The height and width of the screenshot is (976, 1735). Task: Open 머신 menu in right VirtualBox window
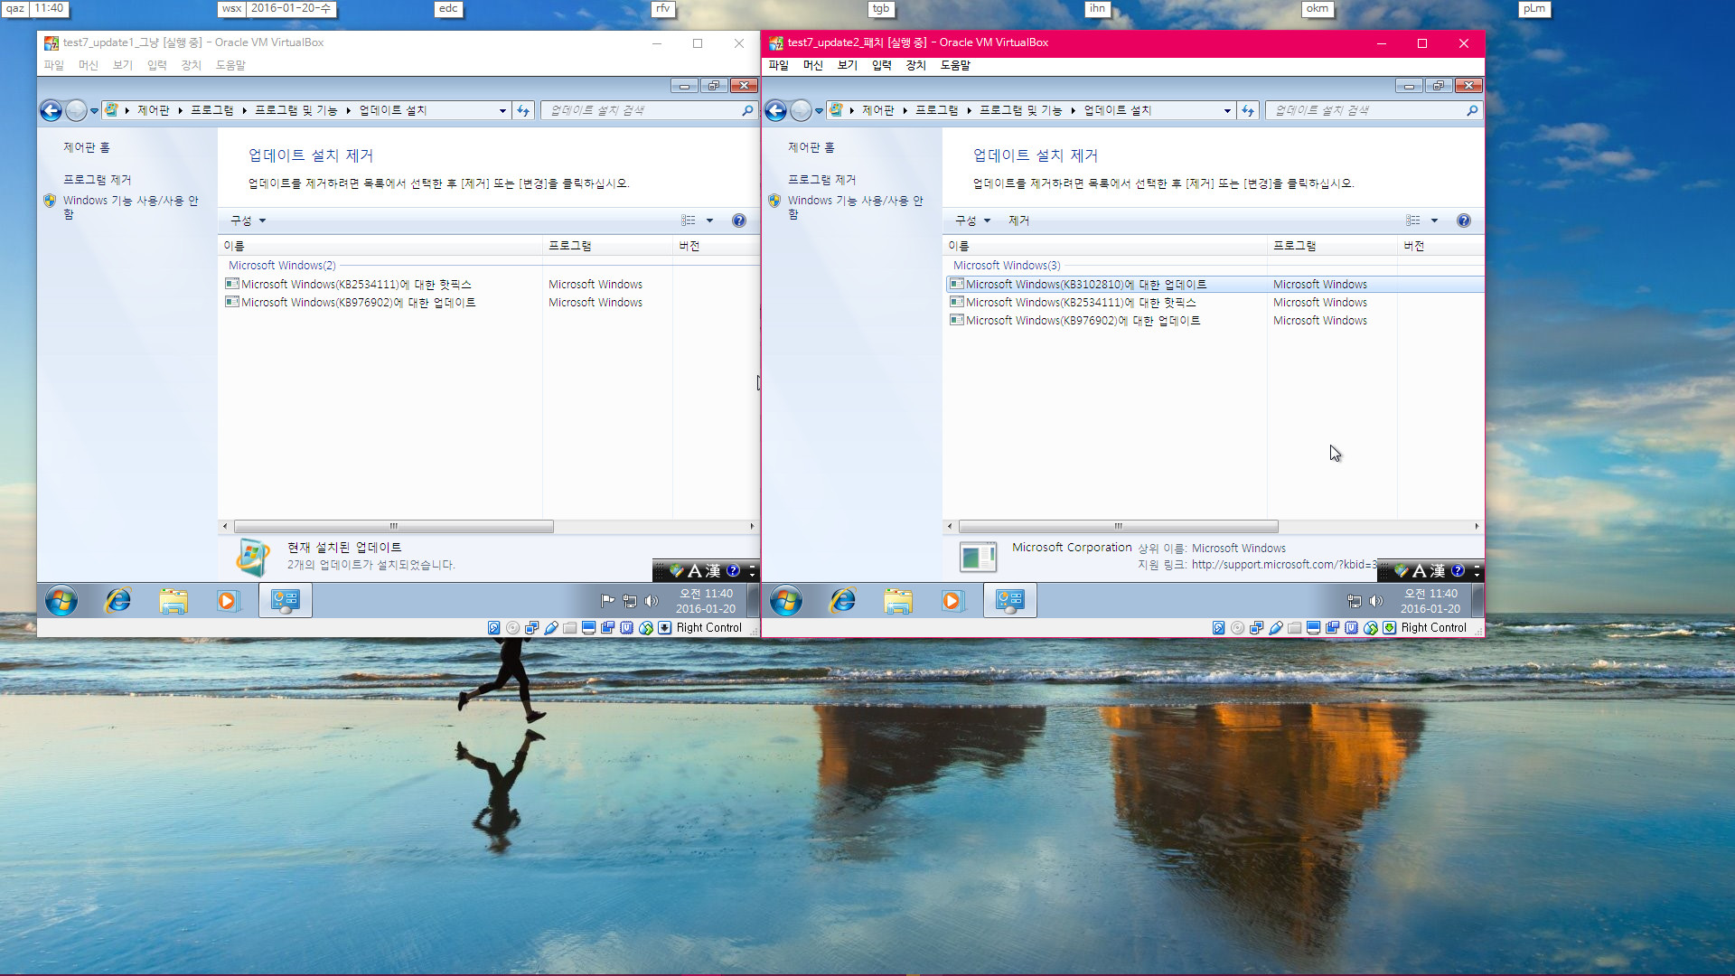[x=813, y=65]
